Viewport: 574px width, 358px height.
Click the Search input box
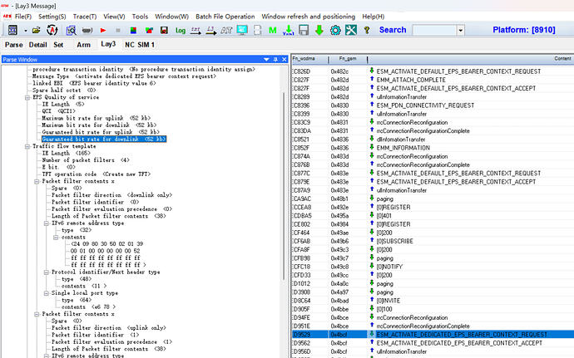tap(434, 30)
